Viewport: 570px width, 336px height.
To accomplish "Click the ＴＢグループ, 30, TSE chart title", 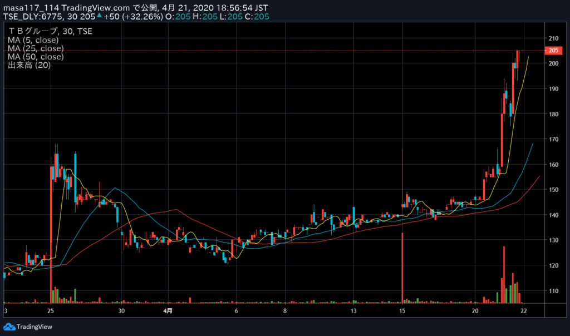I will 50,31.
